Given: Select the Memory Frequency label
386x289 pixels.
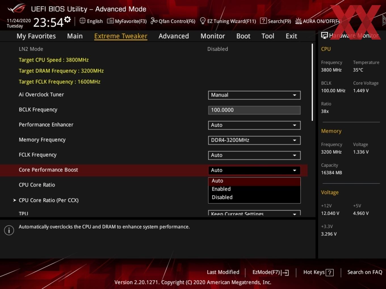Looking at the screenshot, I should pos(42,140).
